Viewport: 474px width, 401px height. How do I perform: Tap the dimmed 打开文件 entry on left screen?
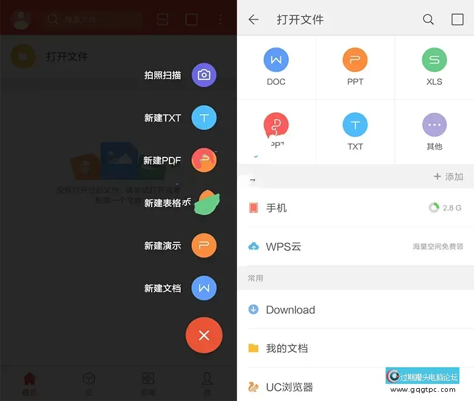[x=118, y=56]
